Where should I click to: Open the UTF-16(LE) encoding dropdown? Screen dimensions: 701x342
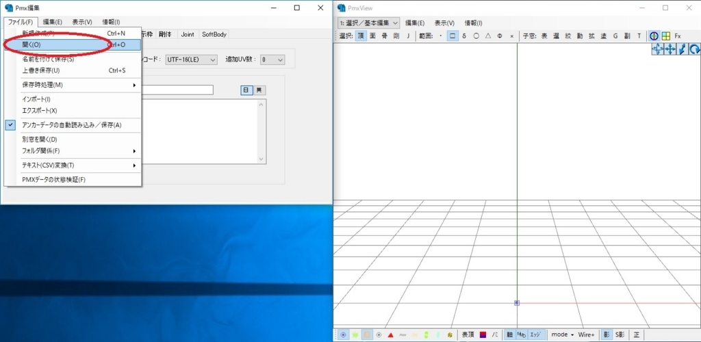(x=191, y=60)
